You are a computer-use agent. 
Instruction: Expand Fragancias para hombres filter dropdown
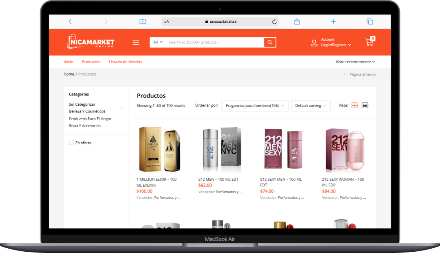pyautogui.click(x=255, y=106)
